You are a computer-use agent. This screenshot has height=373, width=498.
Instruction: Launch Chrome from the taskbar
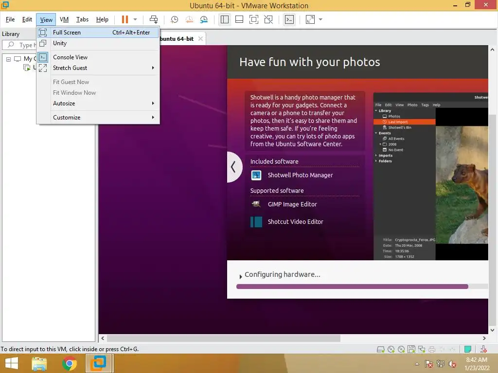[69, 363]
